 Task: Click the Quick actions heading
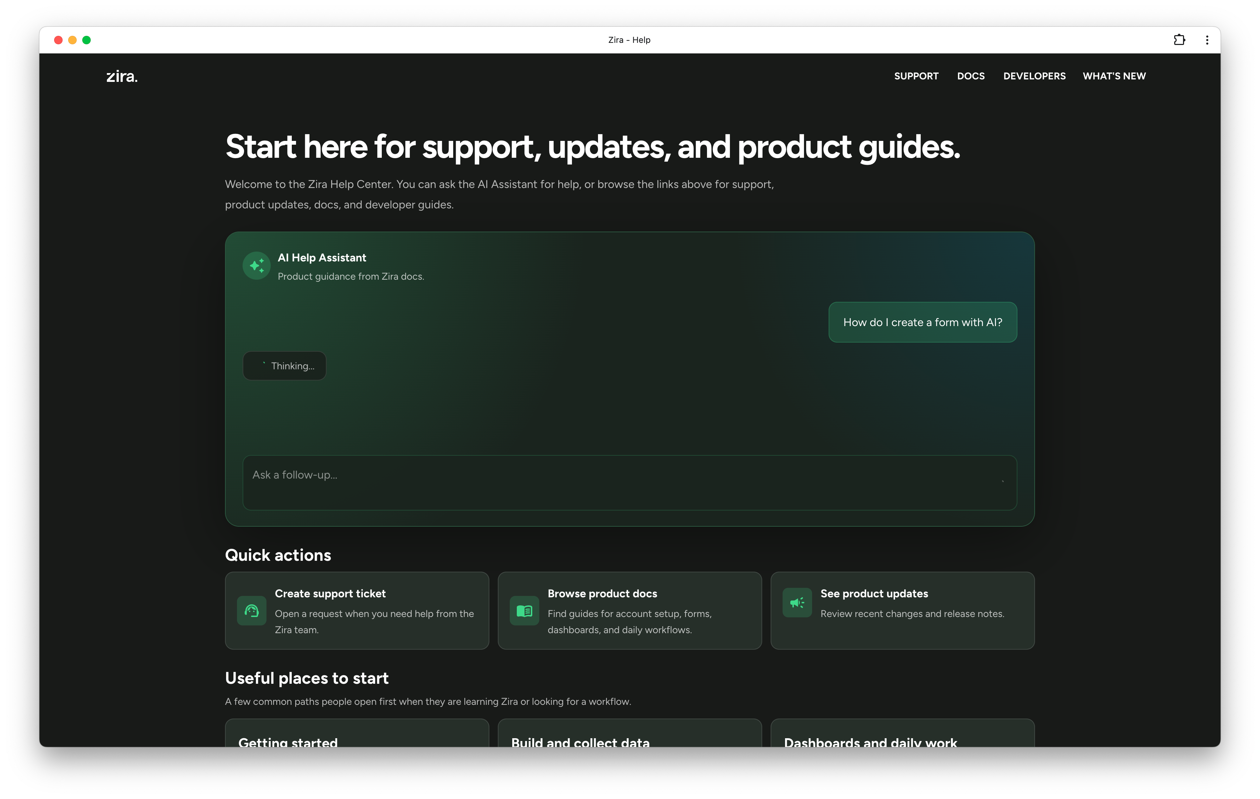[278, 555]
